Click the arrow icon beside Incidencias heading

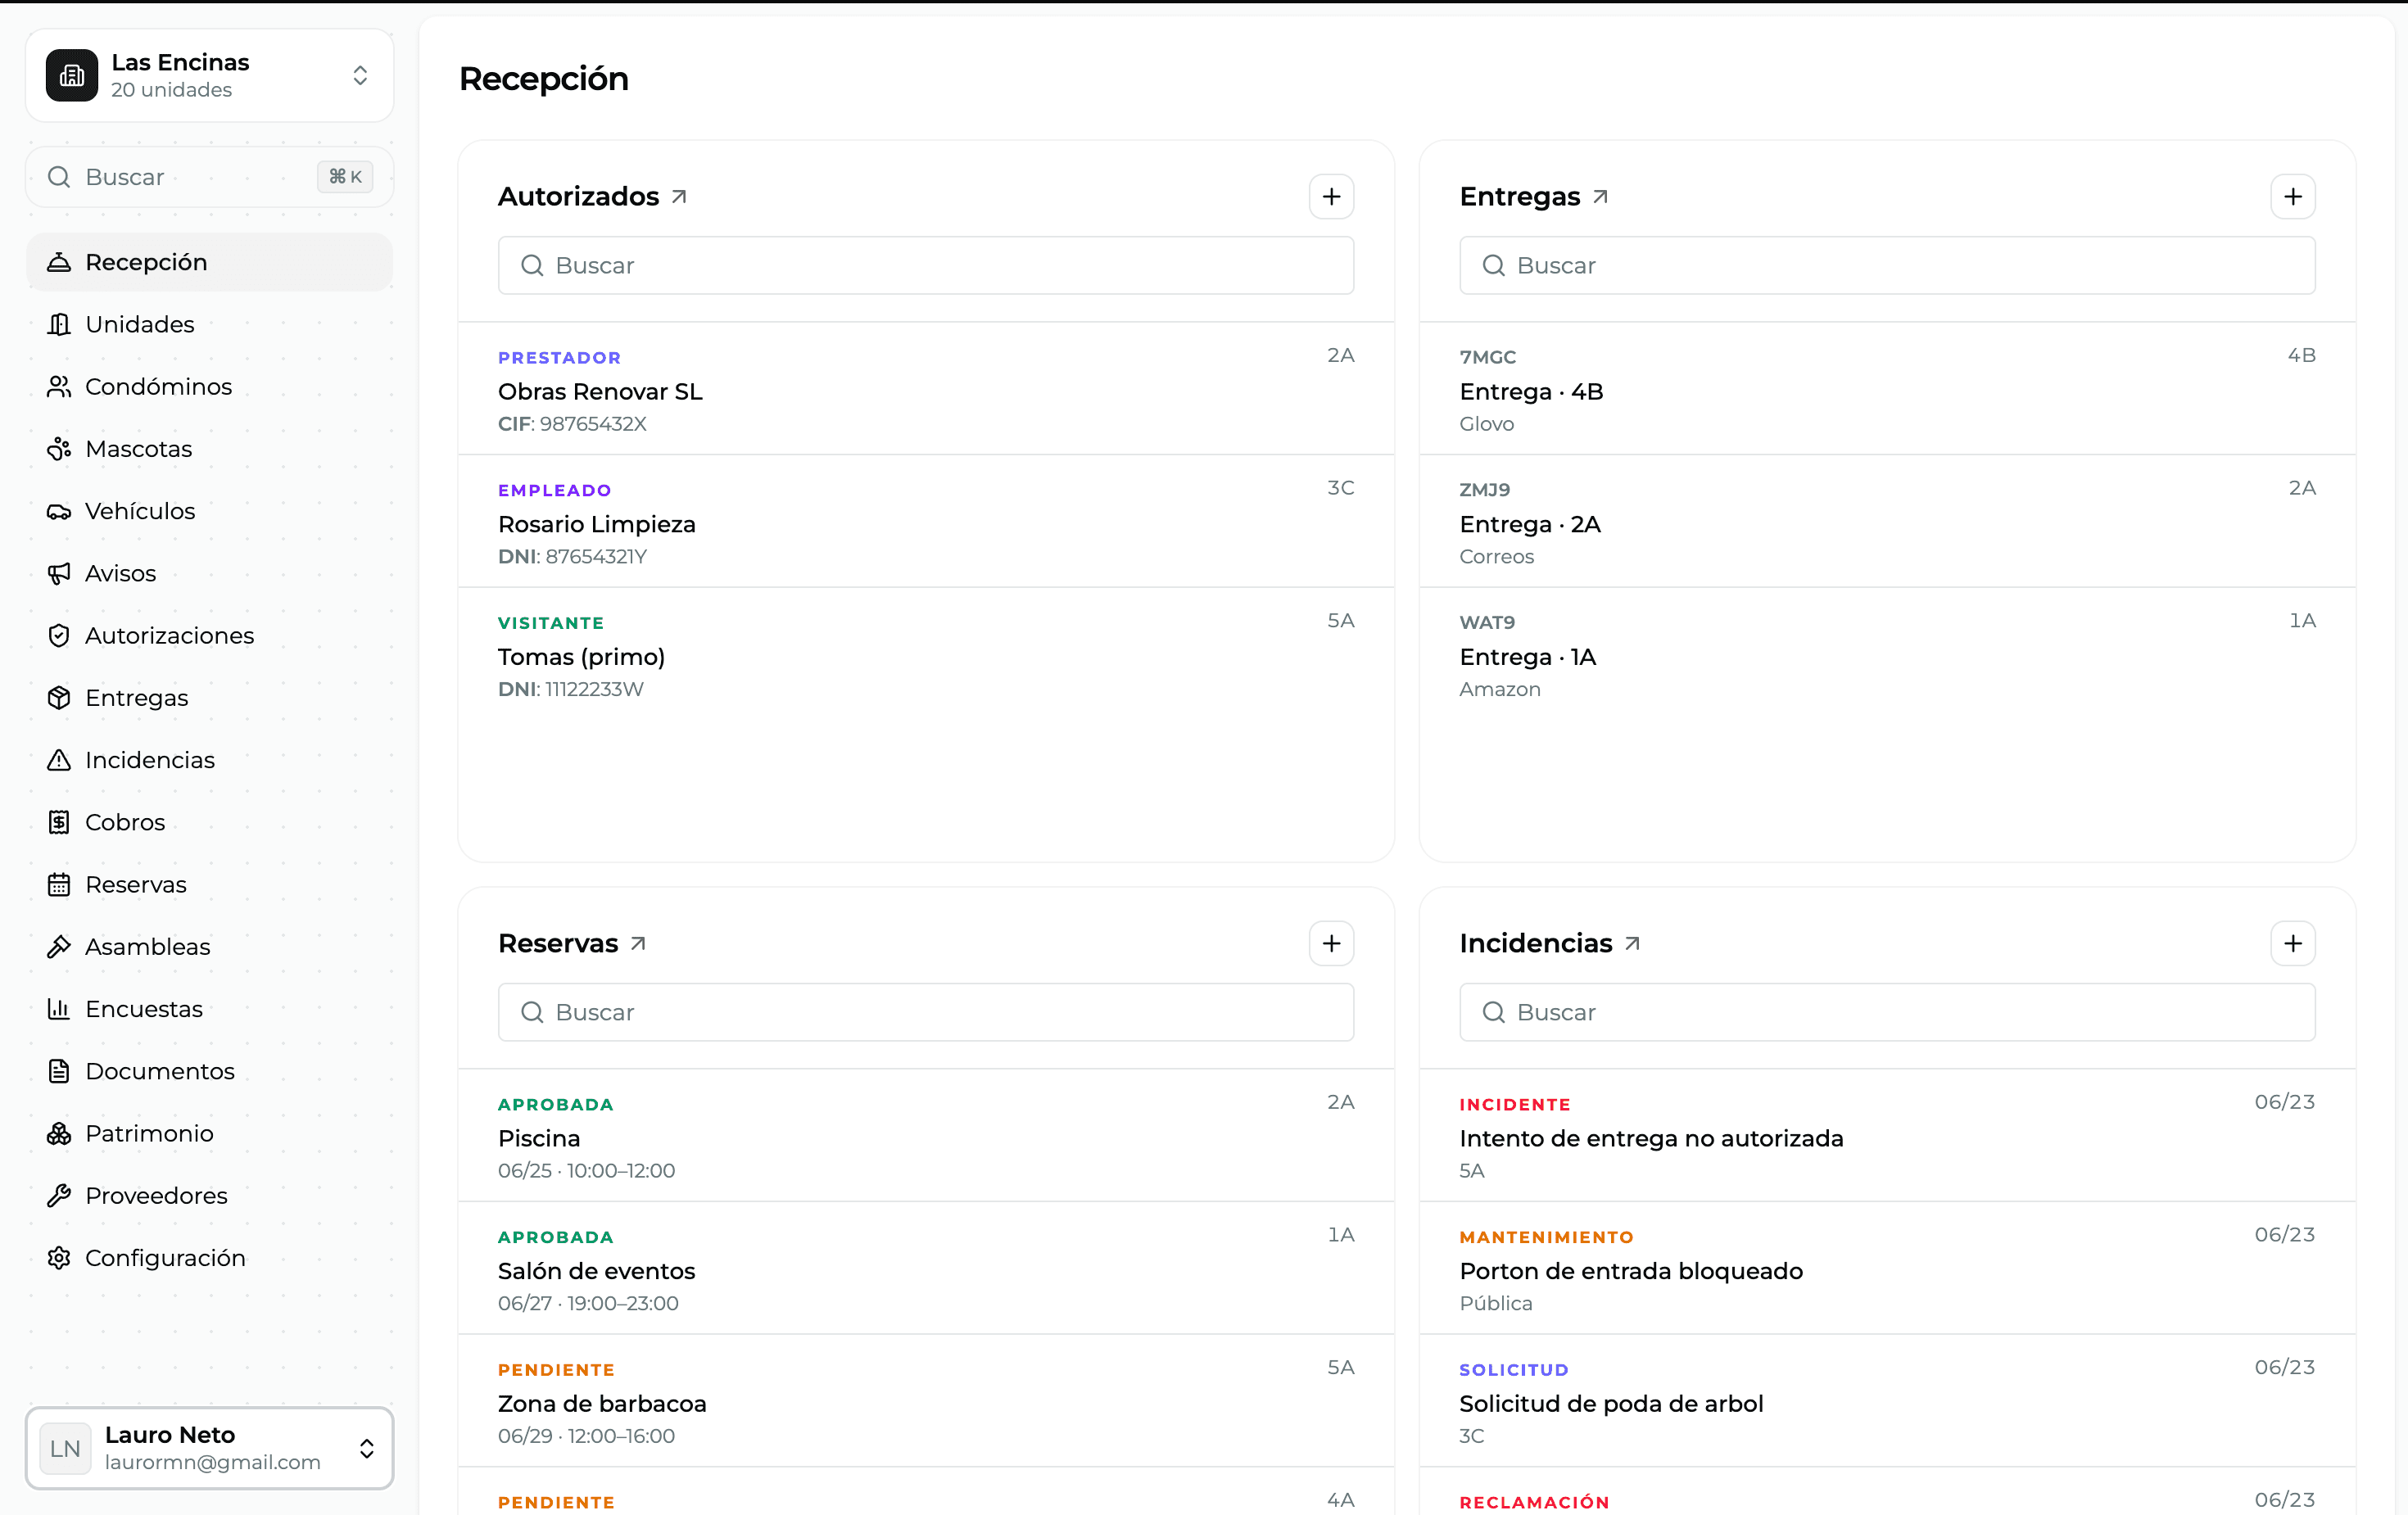[1632, 943]
